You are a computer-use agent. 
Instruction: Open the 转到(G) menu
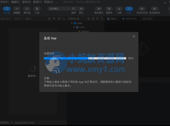tap(49, 2)
